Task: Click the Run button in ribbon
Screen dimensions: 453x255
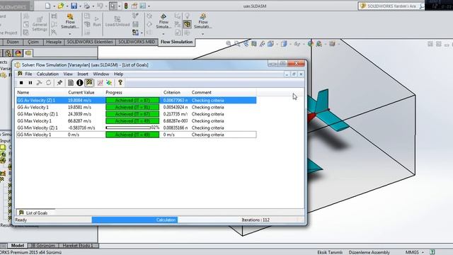Action: tap(97, 22)
